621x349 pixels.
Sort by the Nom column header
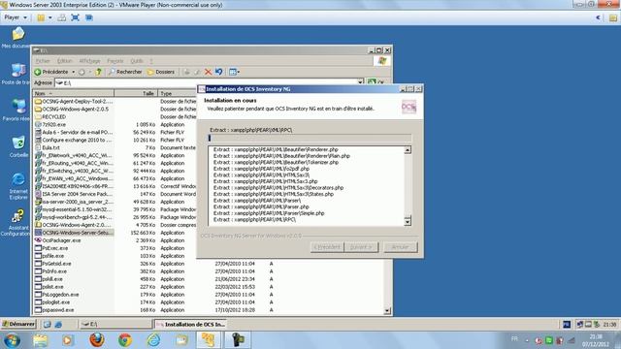(x=74, y=93)
